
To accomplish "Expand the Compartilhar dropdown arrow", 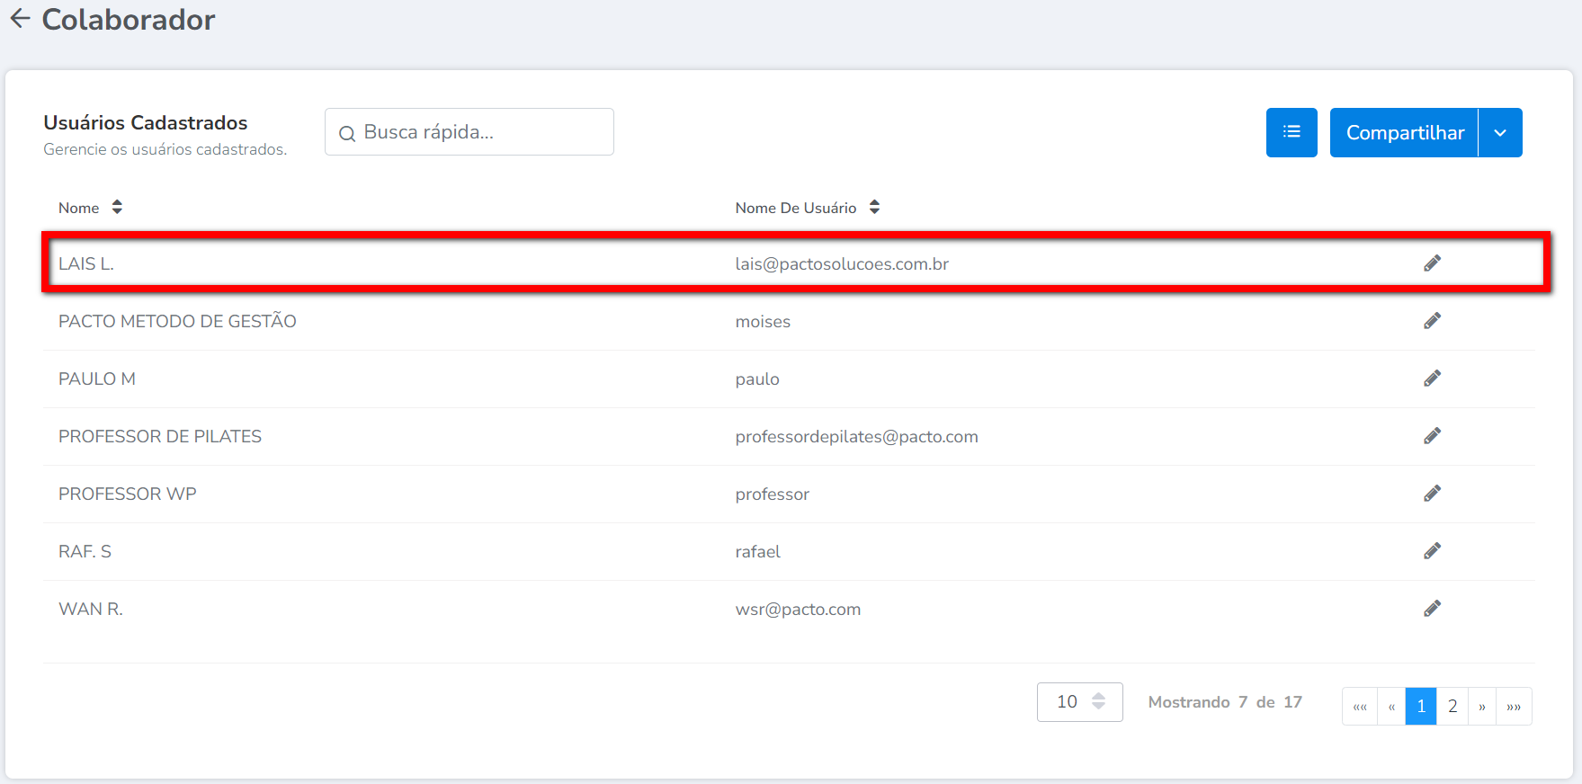I will [1499, 133].
